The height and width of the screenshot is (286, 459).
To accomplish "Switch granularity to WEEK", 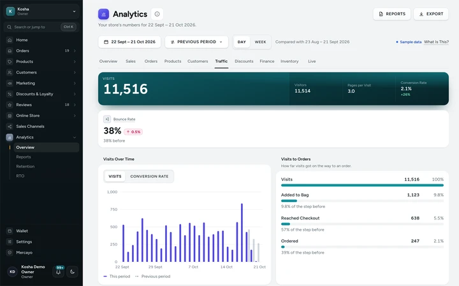I will coord(260,42).
